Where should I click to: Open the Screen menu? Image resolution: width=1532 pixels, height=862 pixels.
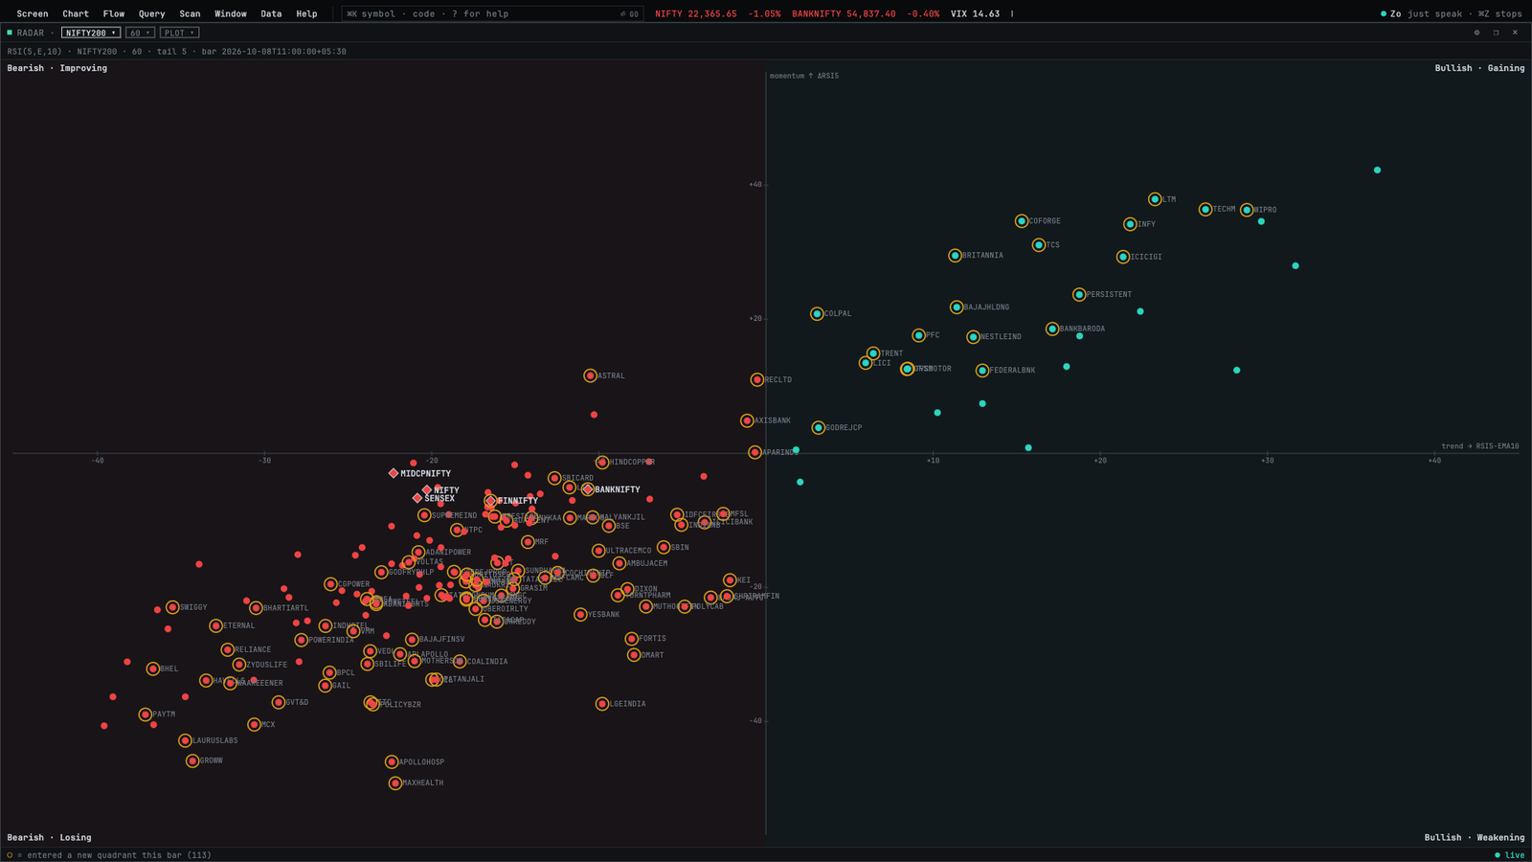33,13
